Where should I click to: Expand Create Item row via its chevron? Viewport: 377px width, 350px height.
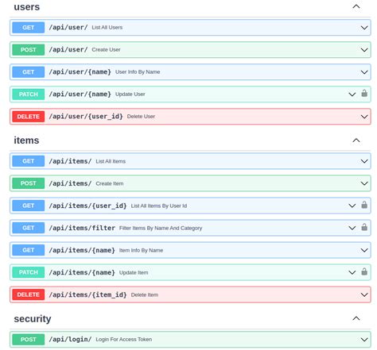click(x=364, y=183)
